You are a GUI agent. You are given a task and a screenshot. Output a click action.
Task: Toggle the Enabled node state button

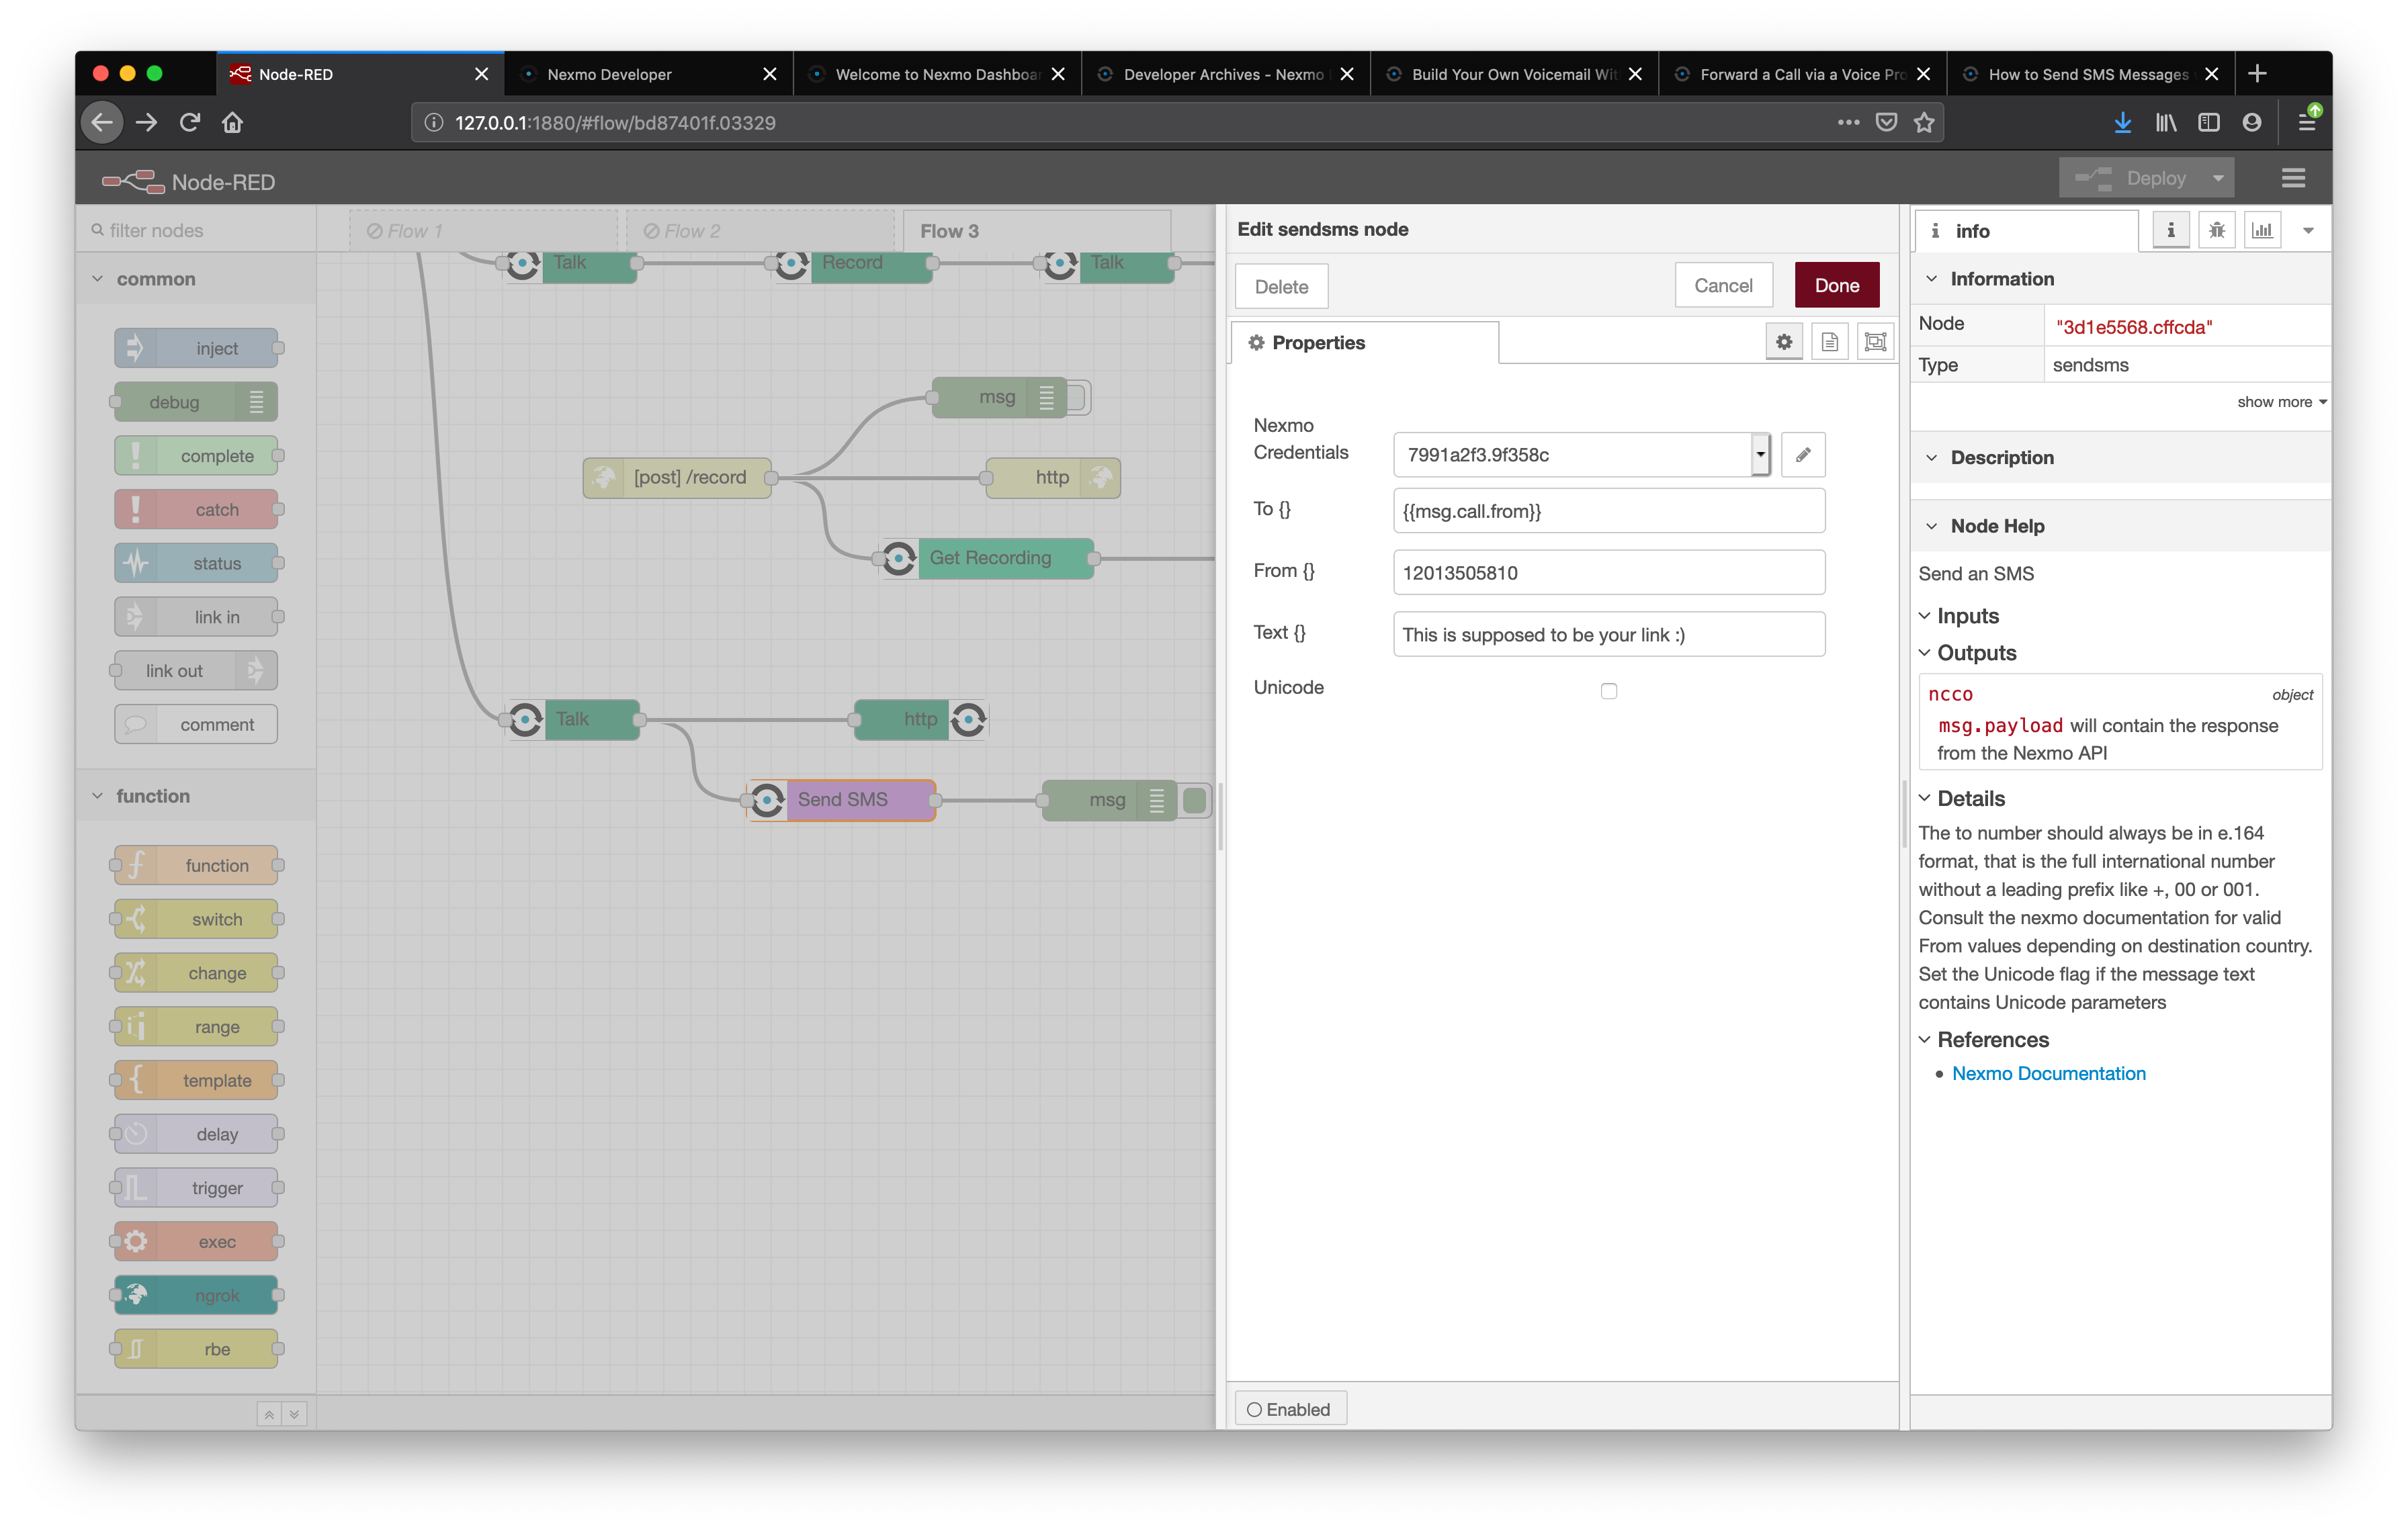[1290, 1409]
